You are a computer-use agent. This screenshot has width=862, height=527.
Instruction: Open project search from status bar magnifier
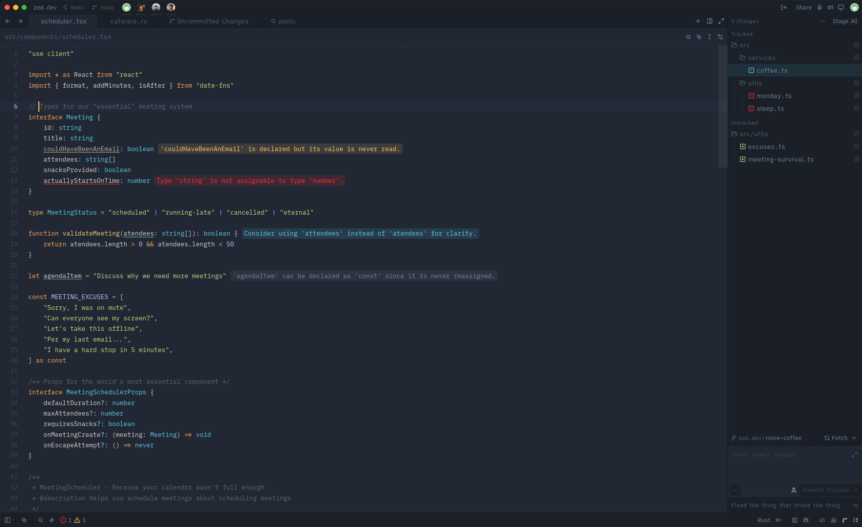(41, 520)
